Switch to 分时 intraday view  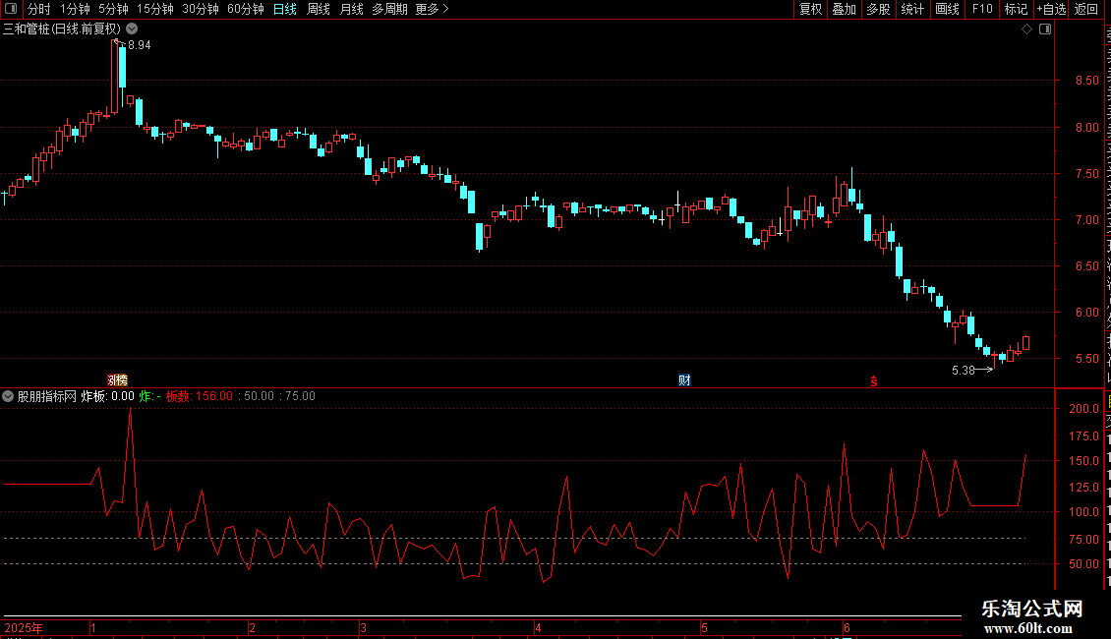39,9
